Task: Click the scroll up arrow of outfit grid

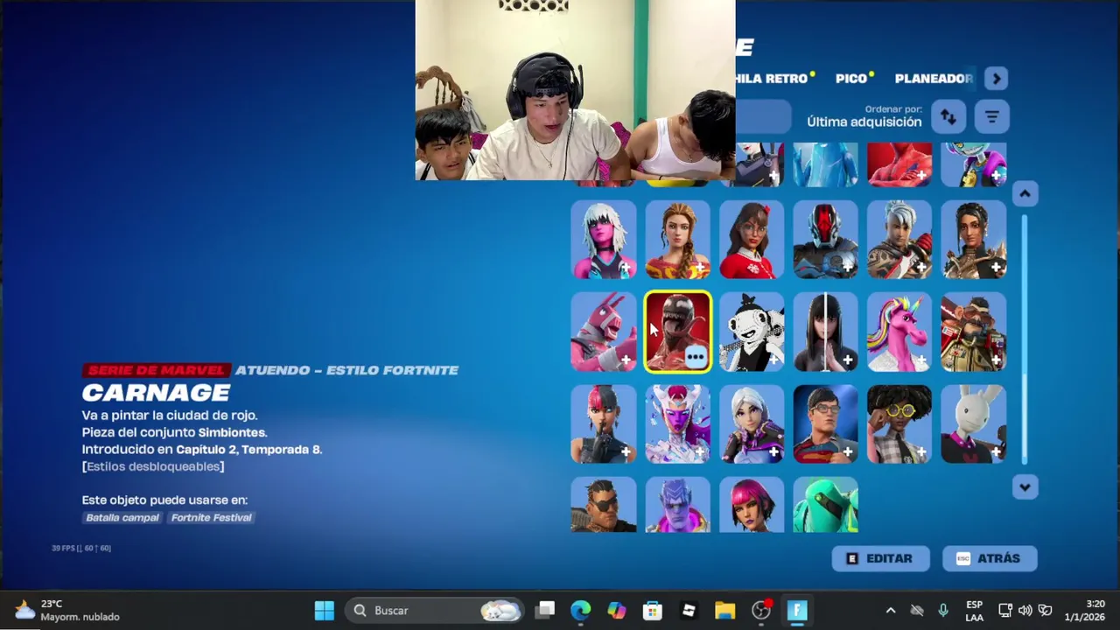Action: coord(1025,193)
